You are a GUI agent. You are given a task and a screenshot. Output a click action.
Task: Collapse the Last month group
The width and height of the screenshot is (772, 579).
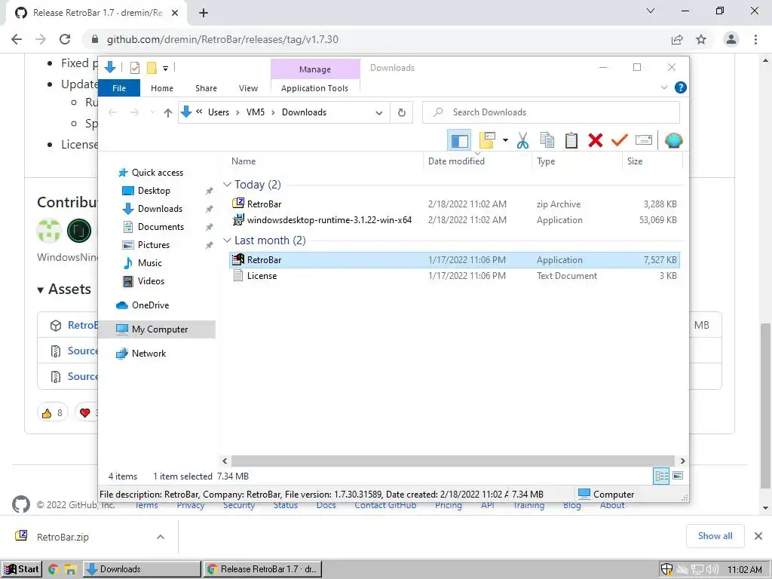(x=227, y=240)
